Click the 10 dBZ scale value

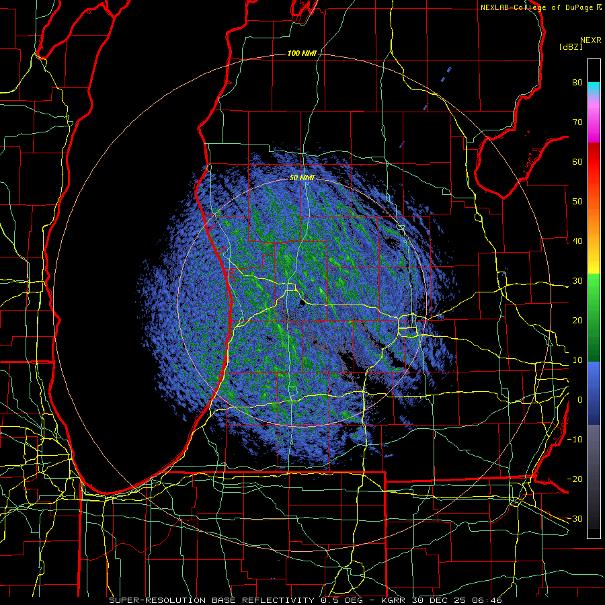(577, 360)
